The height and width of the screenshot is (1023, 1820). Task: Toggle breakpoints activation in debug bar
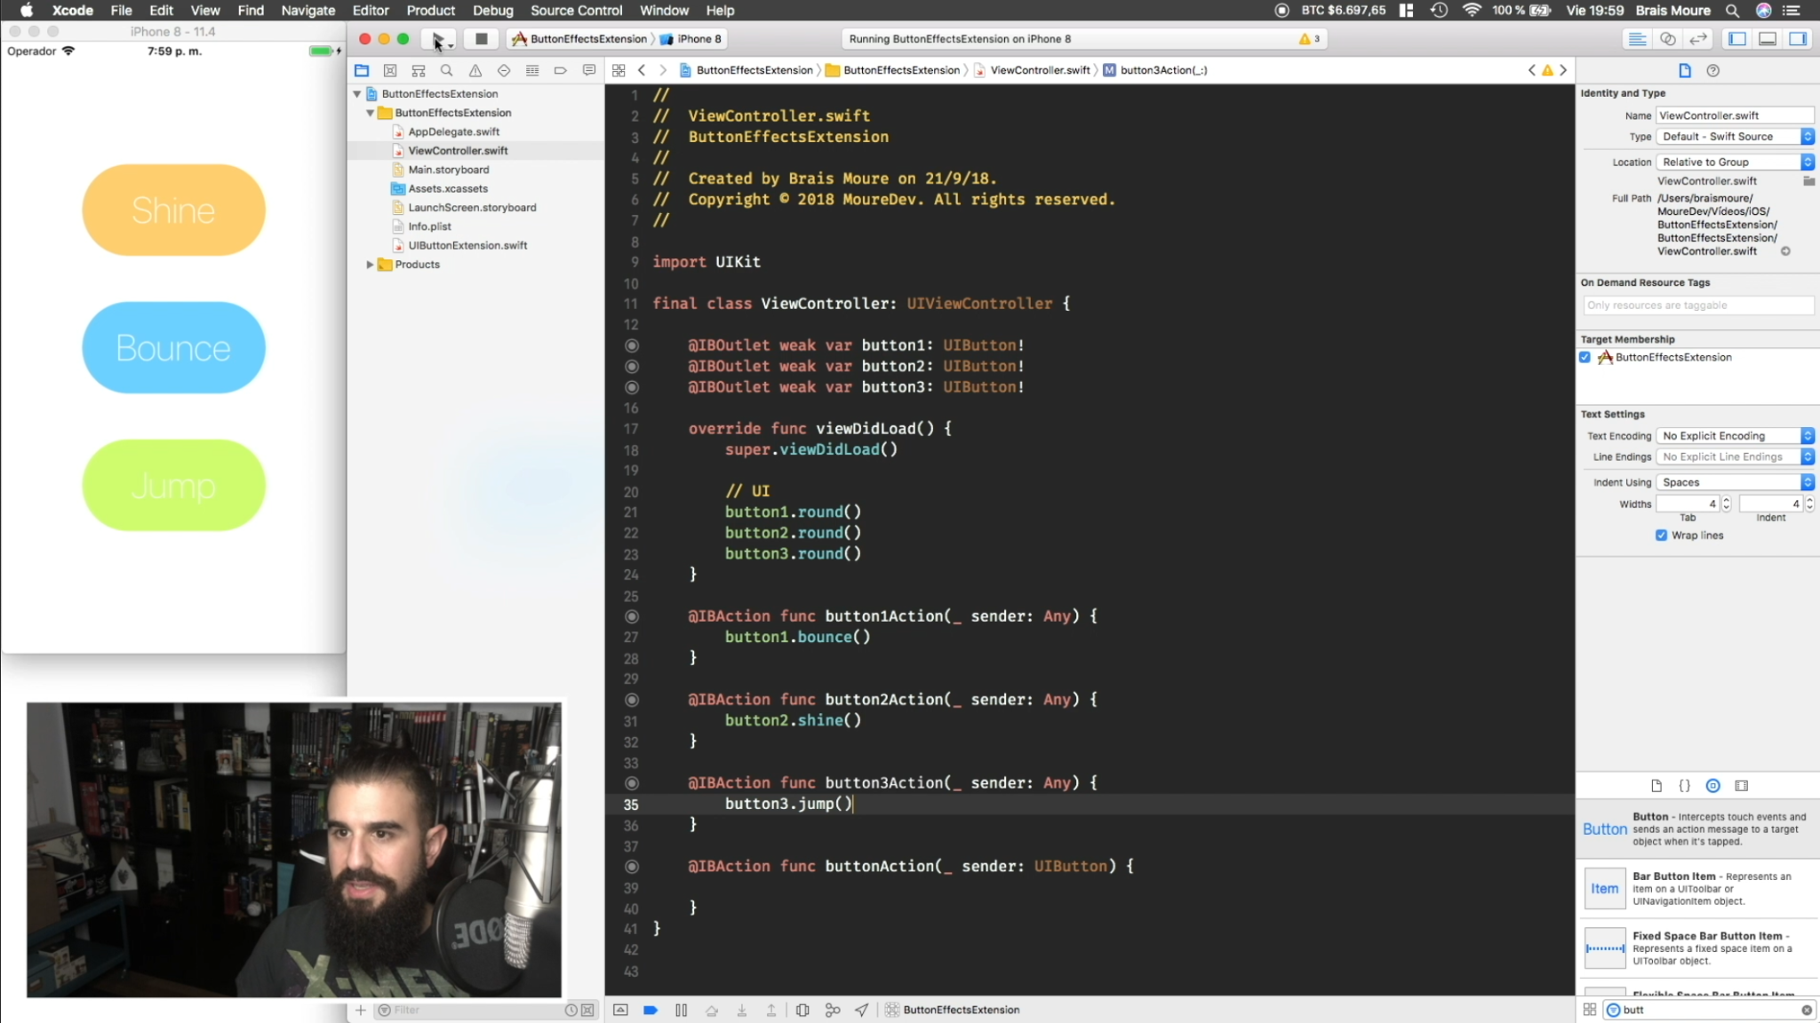click(x=651, y=1010)
